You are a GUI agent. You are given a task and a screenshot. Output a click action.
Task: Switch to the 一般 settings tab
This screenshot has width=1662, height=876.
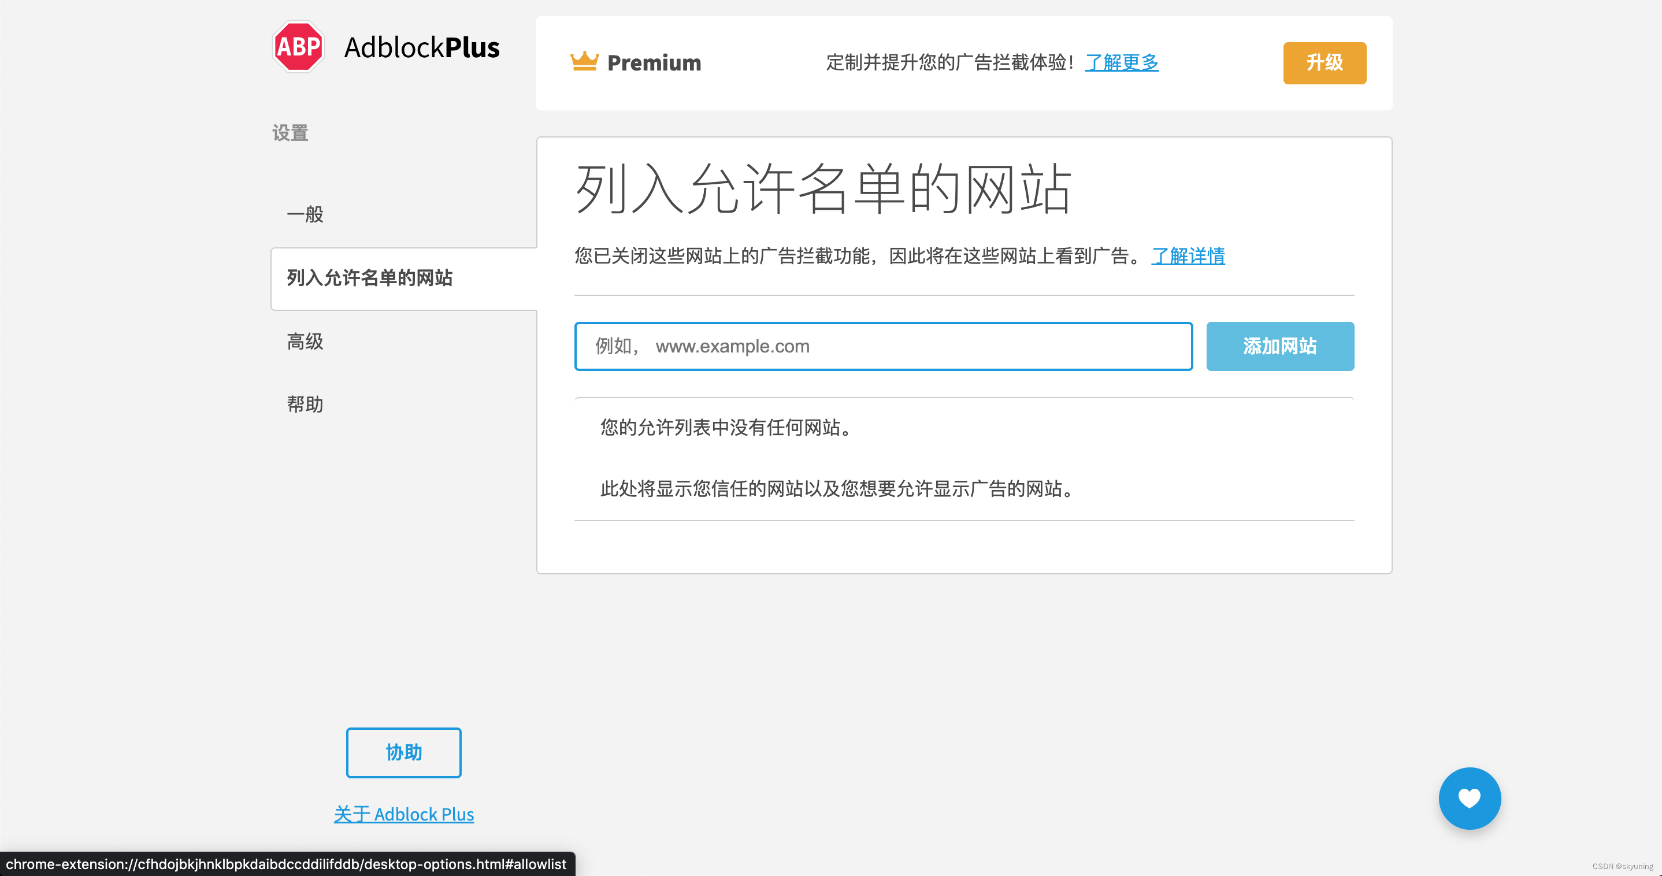[305, 214]
